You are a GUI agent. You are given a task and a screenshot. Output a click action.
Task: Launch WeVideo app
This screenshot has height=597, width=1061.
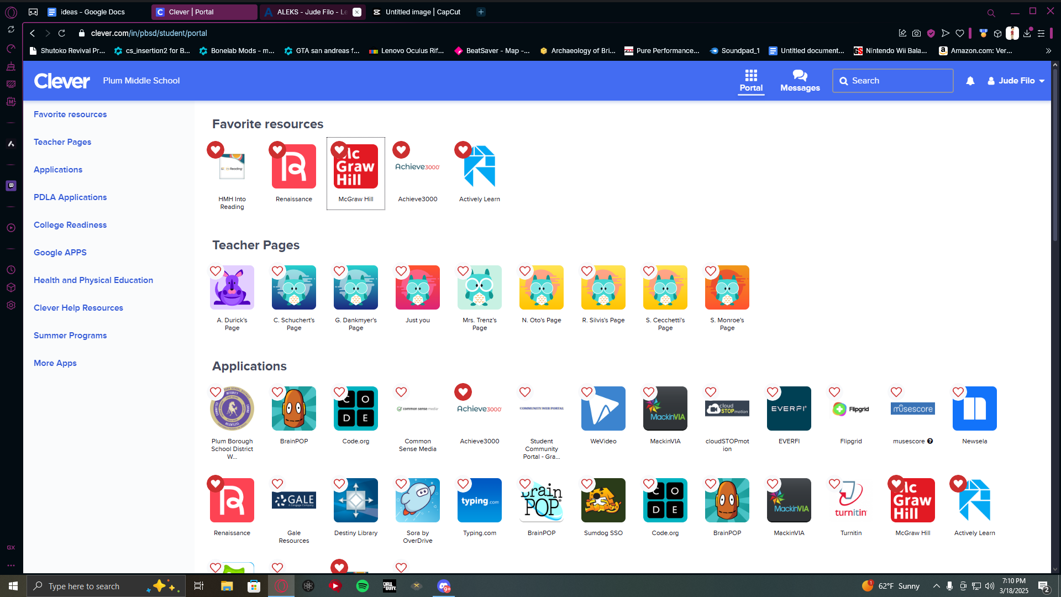(x=603, y=409)
